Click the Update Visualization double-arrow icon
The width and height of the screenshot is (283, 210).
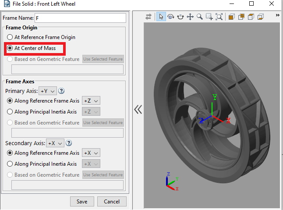click(x=149, y=17)
